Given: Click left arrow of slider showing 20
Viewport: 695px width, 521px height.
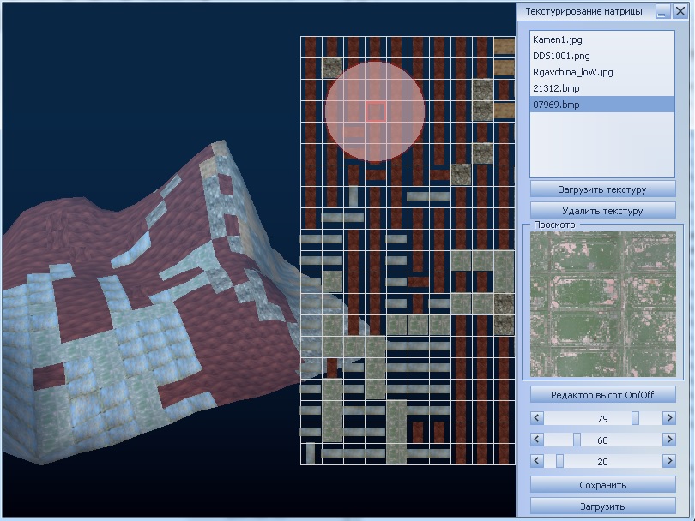Looking at the screenshot, I should (x=537, y=461).
